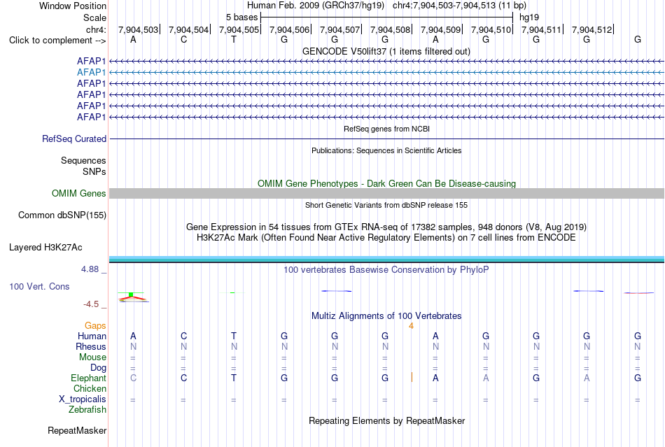The image size is (665, 447).
Task: Click the gray OMIM Genes item bar
Action: coord(386,194)
